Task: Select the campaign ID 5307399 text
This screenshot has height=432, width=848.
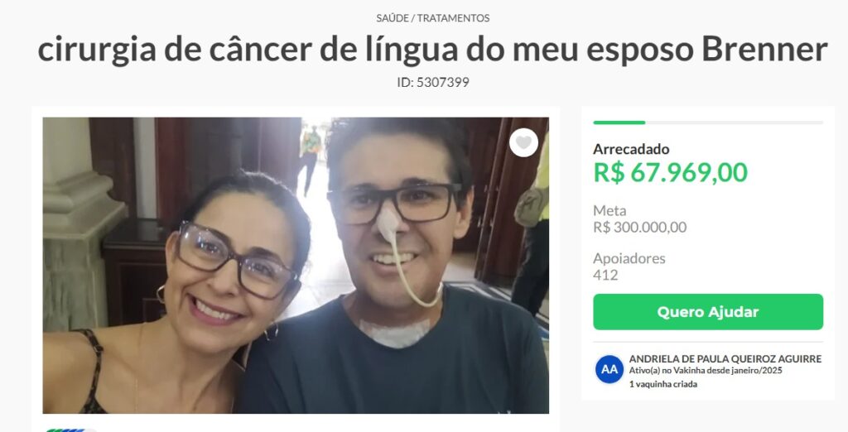Action: (x=432, y=83)
